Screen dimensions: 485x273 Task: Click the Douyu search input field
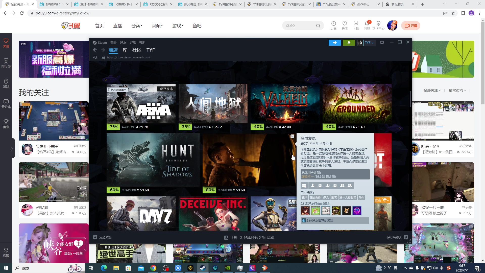click(299, 26)
